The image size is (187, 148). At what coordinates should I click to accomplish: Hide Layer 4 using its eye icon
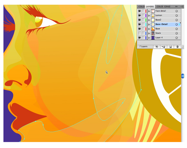[x=139, y=38]
